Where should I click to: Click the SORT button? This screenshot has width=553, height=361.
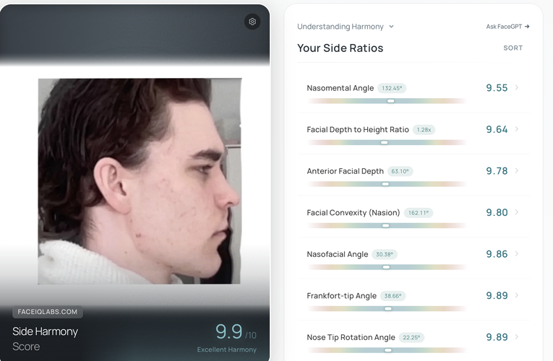tap(513, 48)
